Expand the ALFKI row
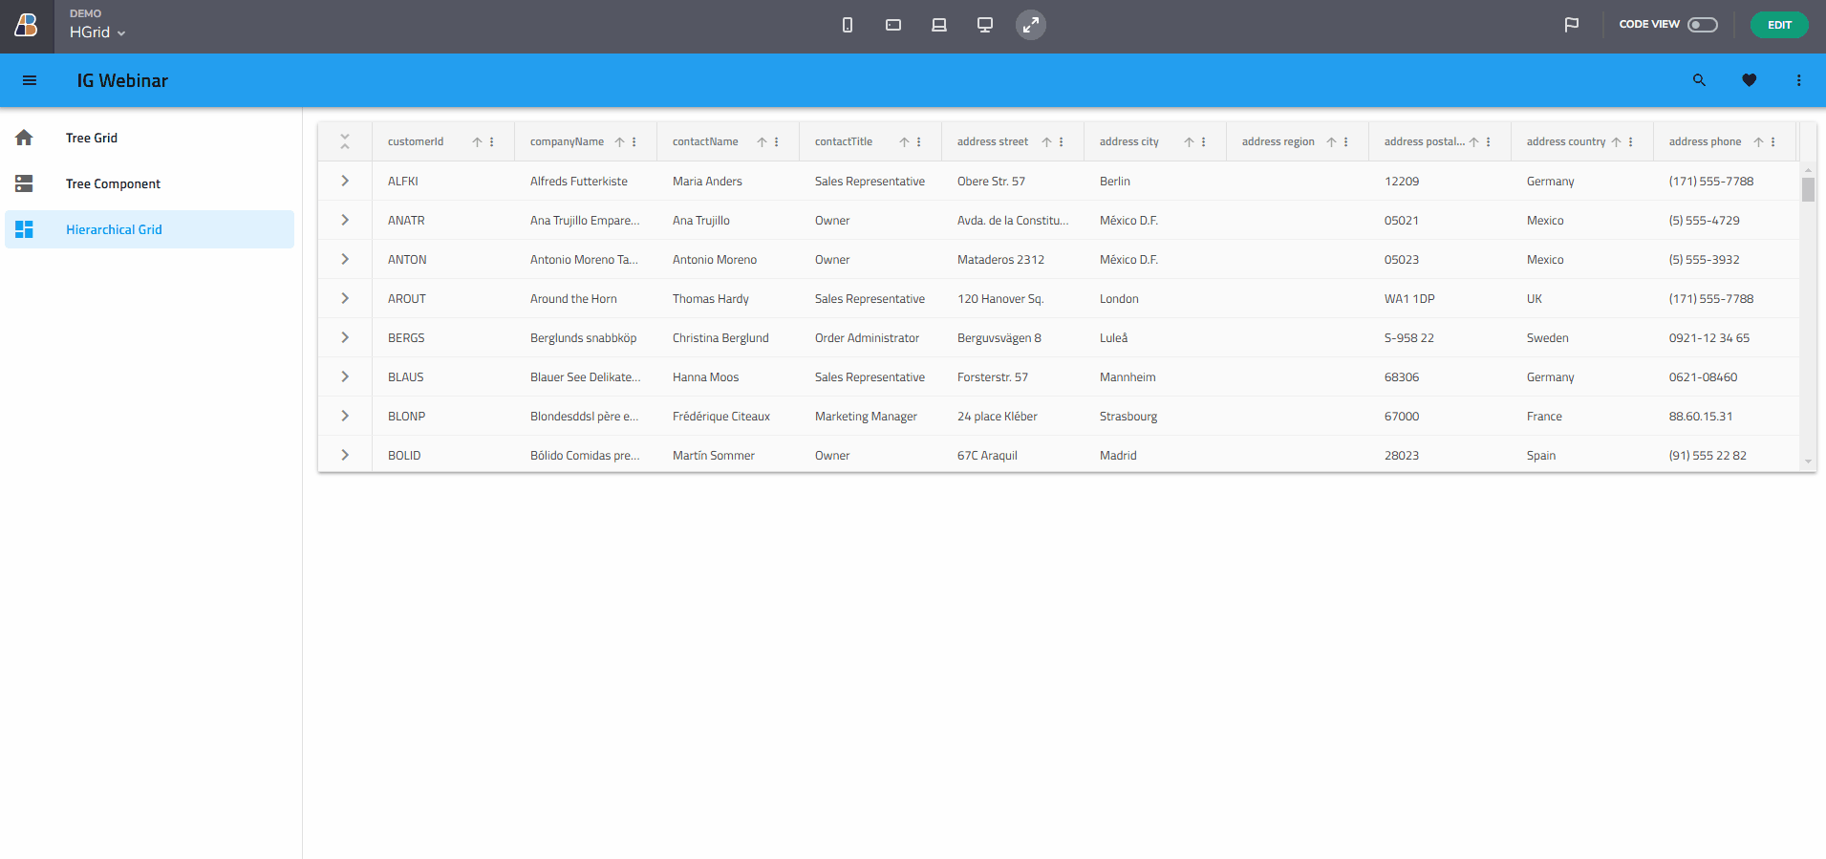 (x=345, y=181)
